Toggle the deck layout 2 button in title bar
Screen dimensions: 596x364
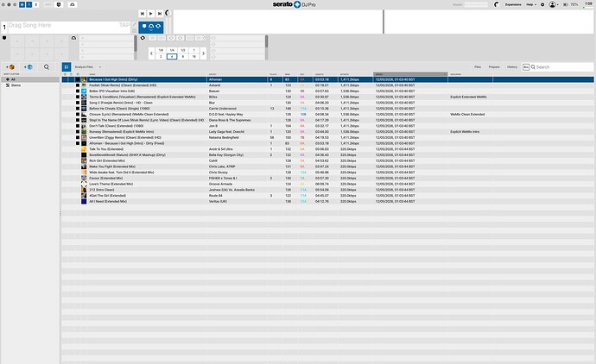coord(35,4)
